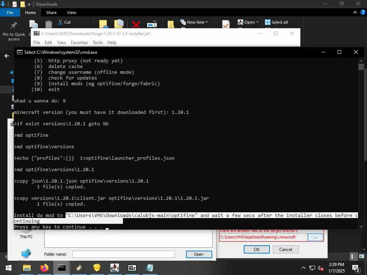Click the network tray icon
367x275 pixels.
pos(312,268)
